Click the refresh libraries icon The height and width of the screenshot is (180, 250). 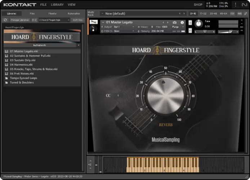pos(5,20)
